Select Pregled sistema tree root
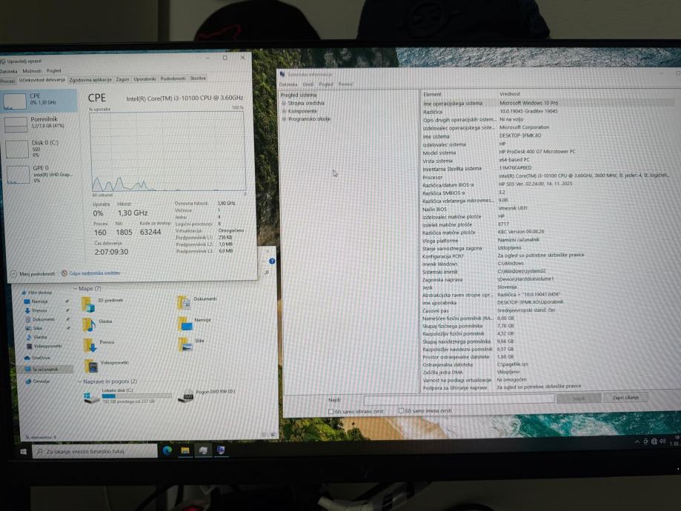This screenshot has width=681, height=511. coord(299,95)
